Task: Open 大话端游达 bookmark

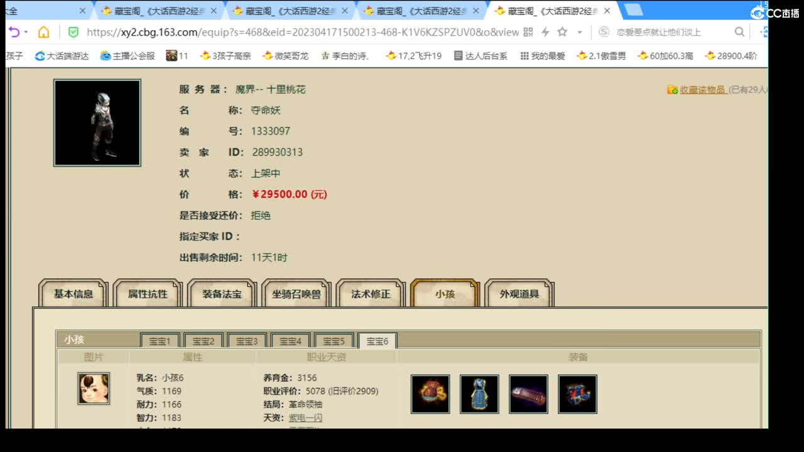Action: pos(62,56)
